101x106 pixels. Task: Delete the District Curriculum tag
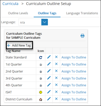point(56,99)
